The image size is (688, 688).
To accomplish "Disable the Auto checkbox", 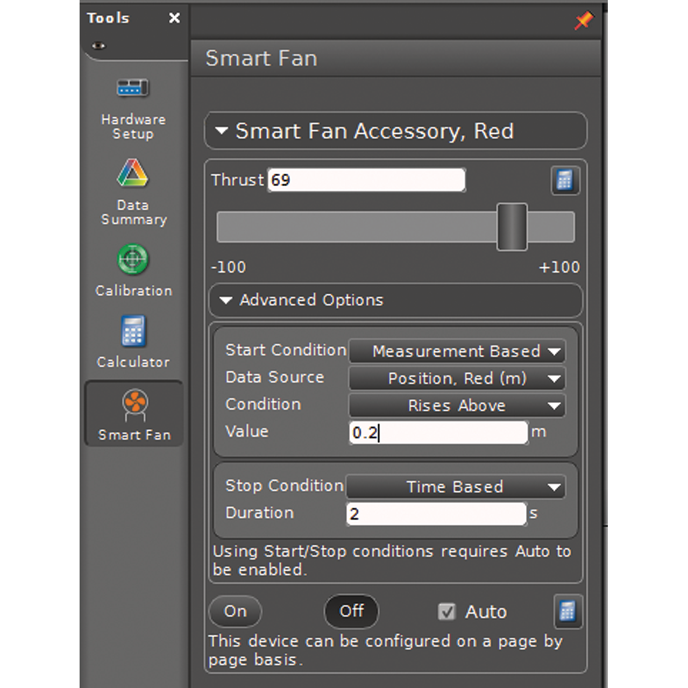I will pos(446,612).
